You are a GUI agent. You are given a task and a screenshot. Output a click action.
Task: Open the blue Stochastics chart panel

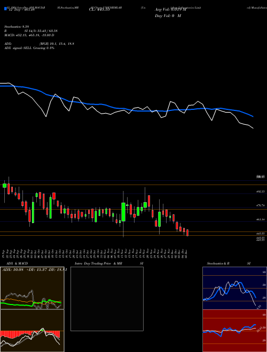234,288
